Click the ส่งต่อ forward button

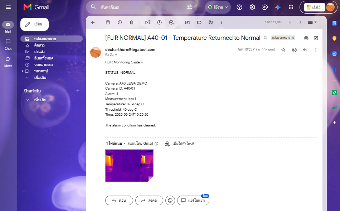[x=149, y=200]
